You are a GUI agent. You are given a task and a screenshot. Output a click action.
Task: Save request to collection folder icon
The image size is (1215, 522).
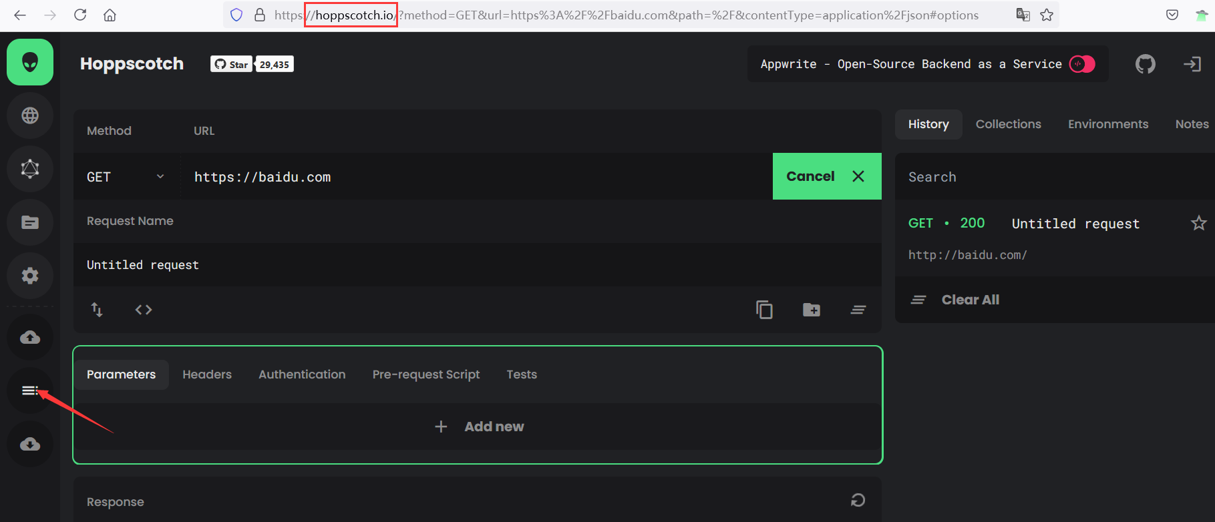pos(812,310)
